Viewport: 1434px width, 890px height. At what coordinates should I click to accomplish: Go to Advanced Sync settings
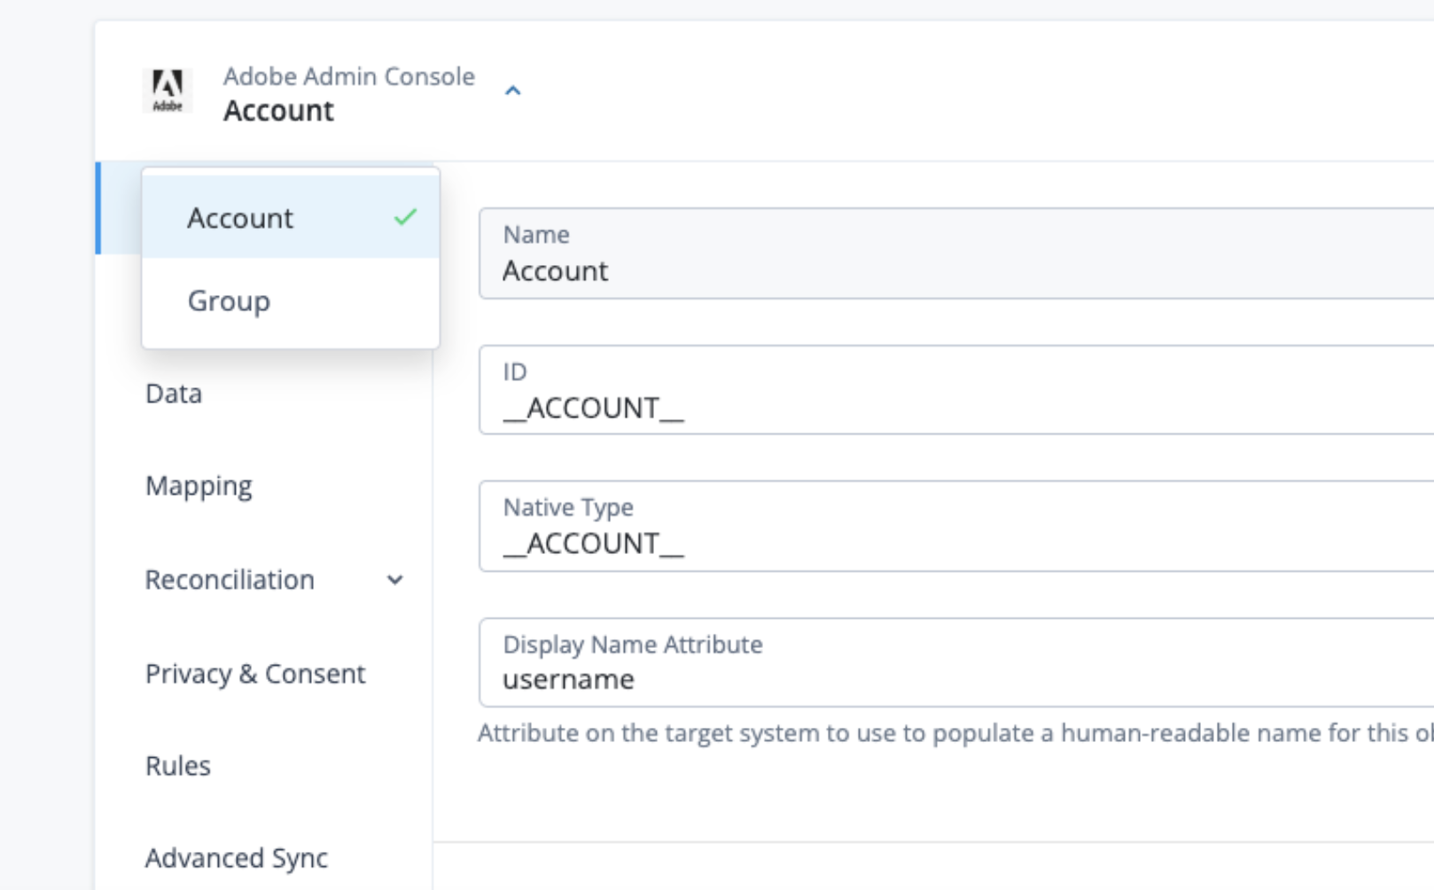(x=236, y=857)
